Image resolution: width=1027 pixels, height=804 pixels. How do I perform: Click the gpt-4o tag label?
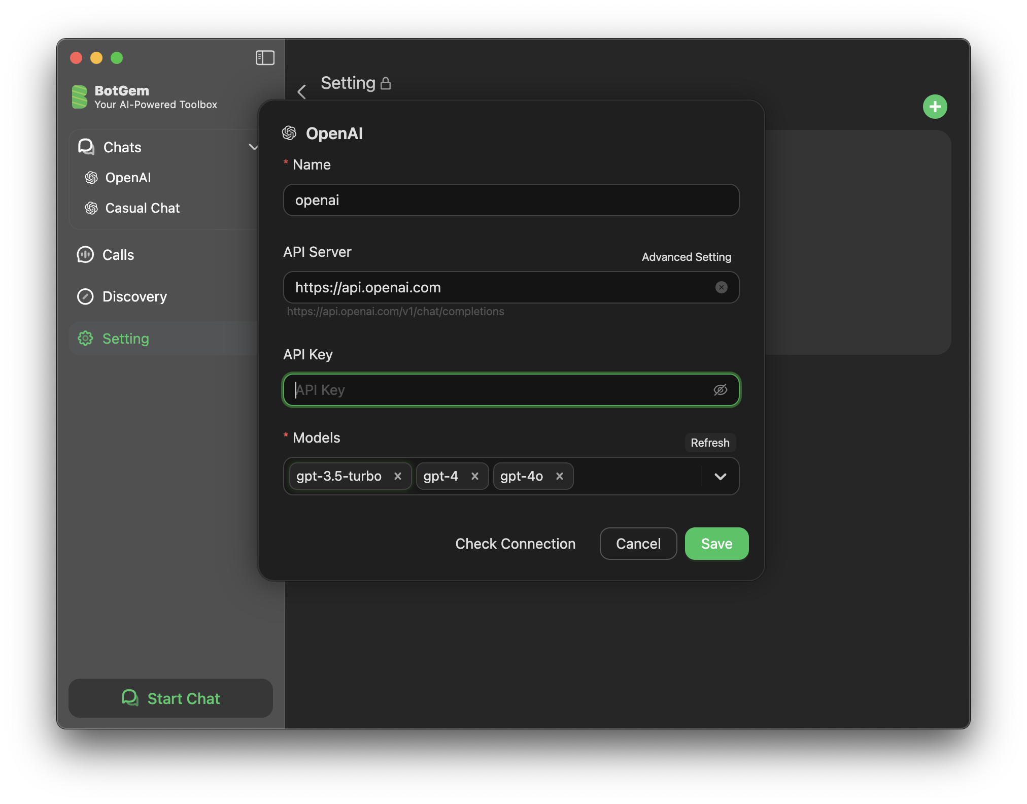[x=522, y=476]
